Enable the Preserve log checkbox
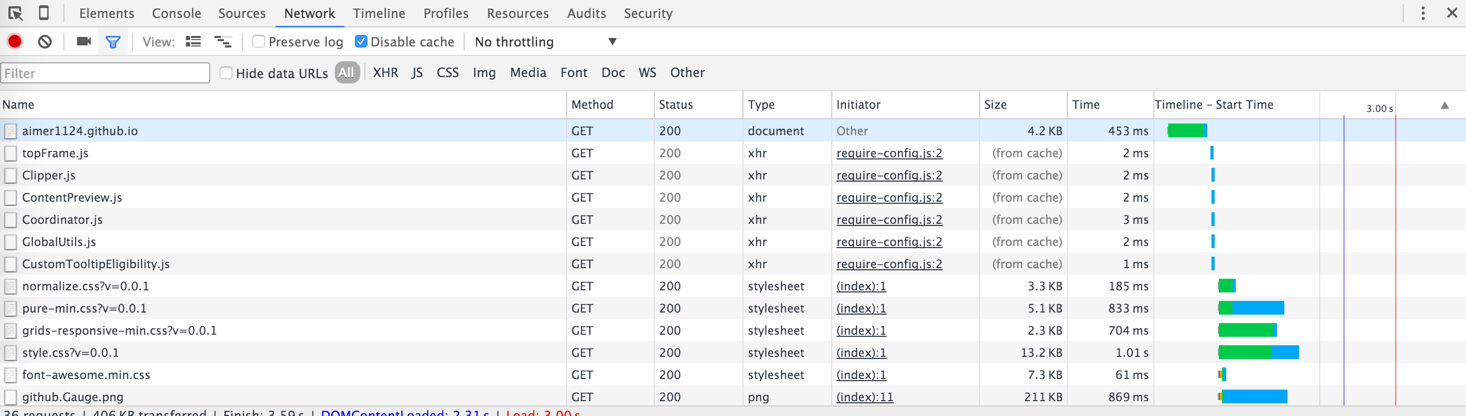Image resolution: width=1466 pixels, height=416 pixels. click(259, 42)
